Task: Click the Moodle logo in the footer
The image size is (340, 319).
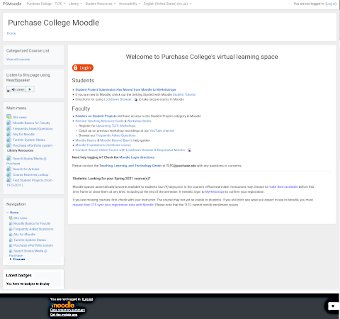Action: click(63, 305)
